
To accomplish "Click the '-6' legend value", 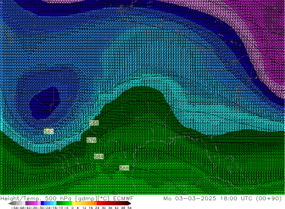I will tap(66, 208).
